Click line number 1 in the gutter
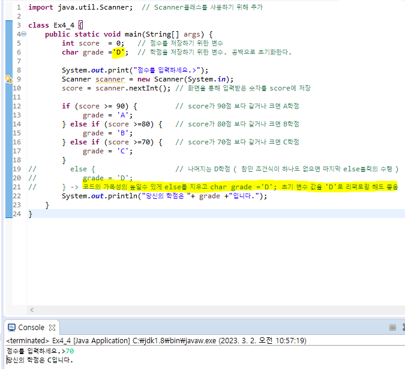The width and height of the screenshot is (405, 369). pyautogui.click(x=19, y=7)
